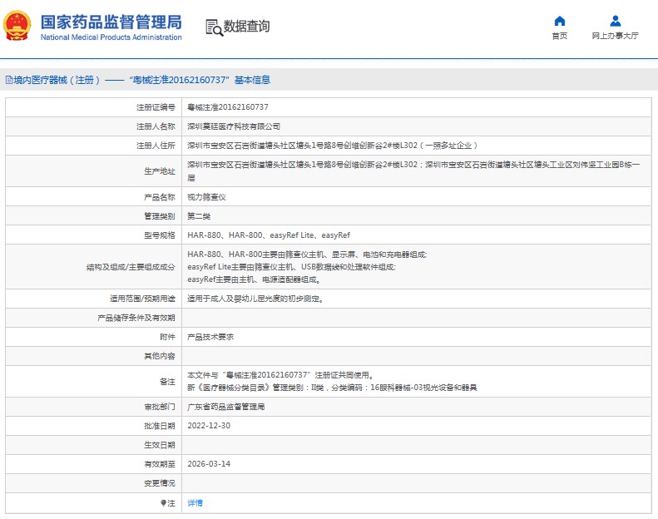Select easyRef主要由主机、电源适配器 composition line
The height and width of the screenshot is (519, 658).
coord(254,279)
